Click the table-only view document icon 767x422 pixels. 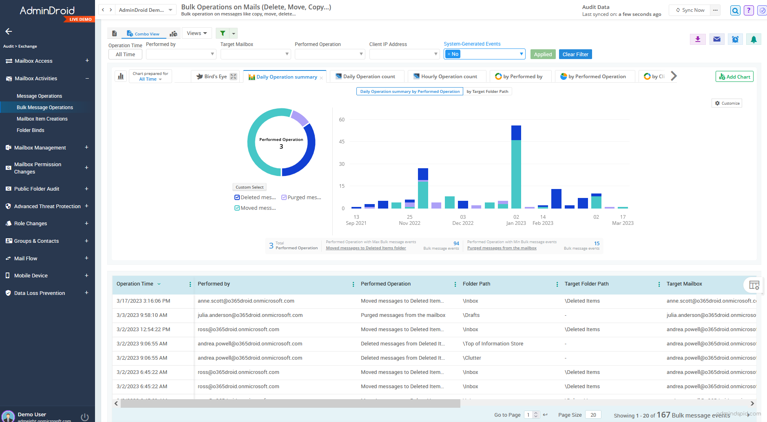(115, 33)
